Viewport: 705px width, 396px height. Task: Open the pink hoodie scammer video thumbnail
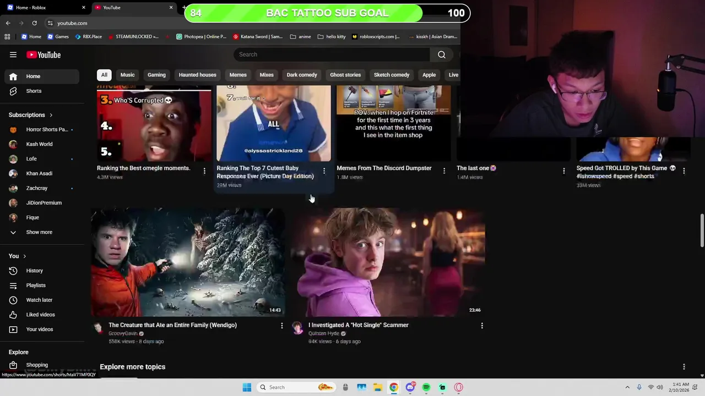388,262
